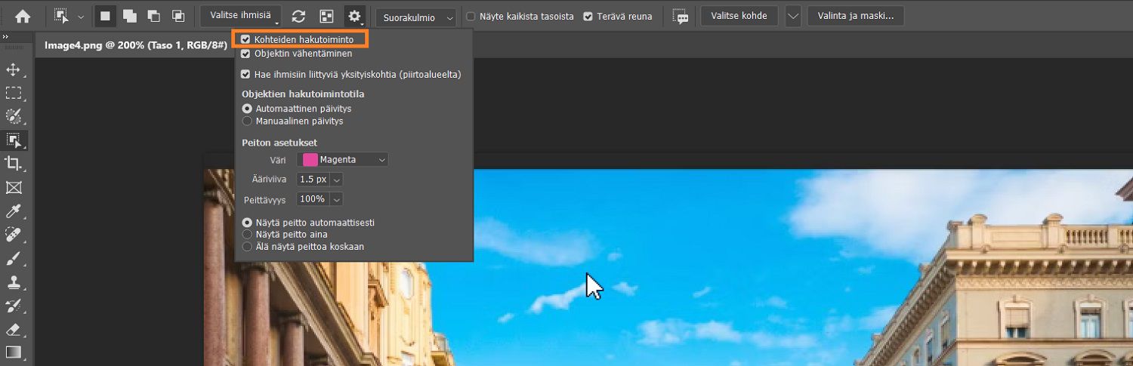This screenshot has height=366, width=1133.
Task: Select the Quick Selection brush tool
Action: [x=14, y=116]
